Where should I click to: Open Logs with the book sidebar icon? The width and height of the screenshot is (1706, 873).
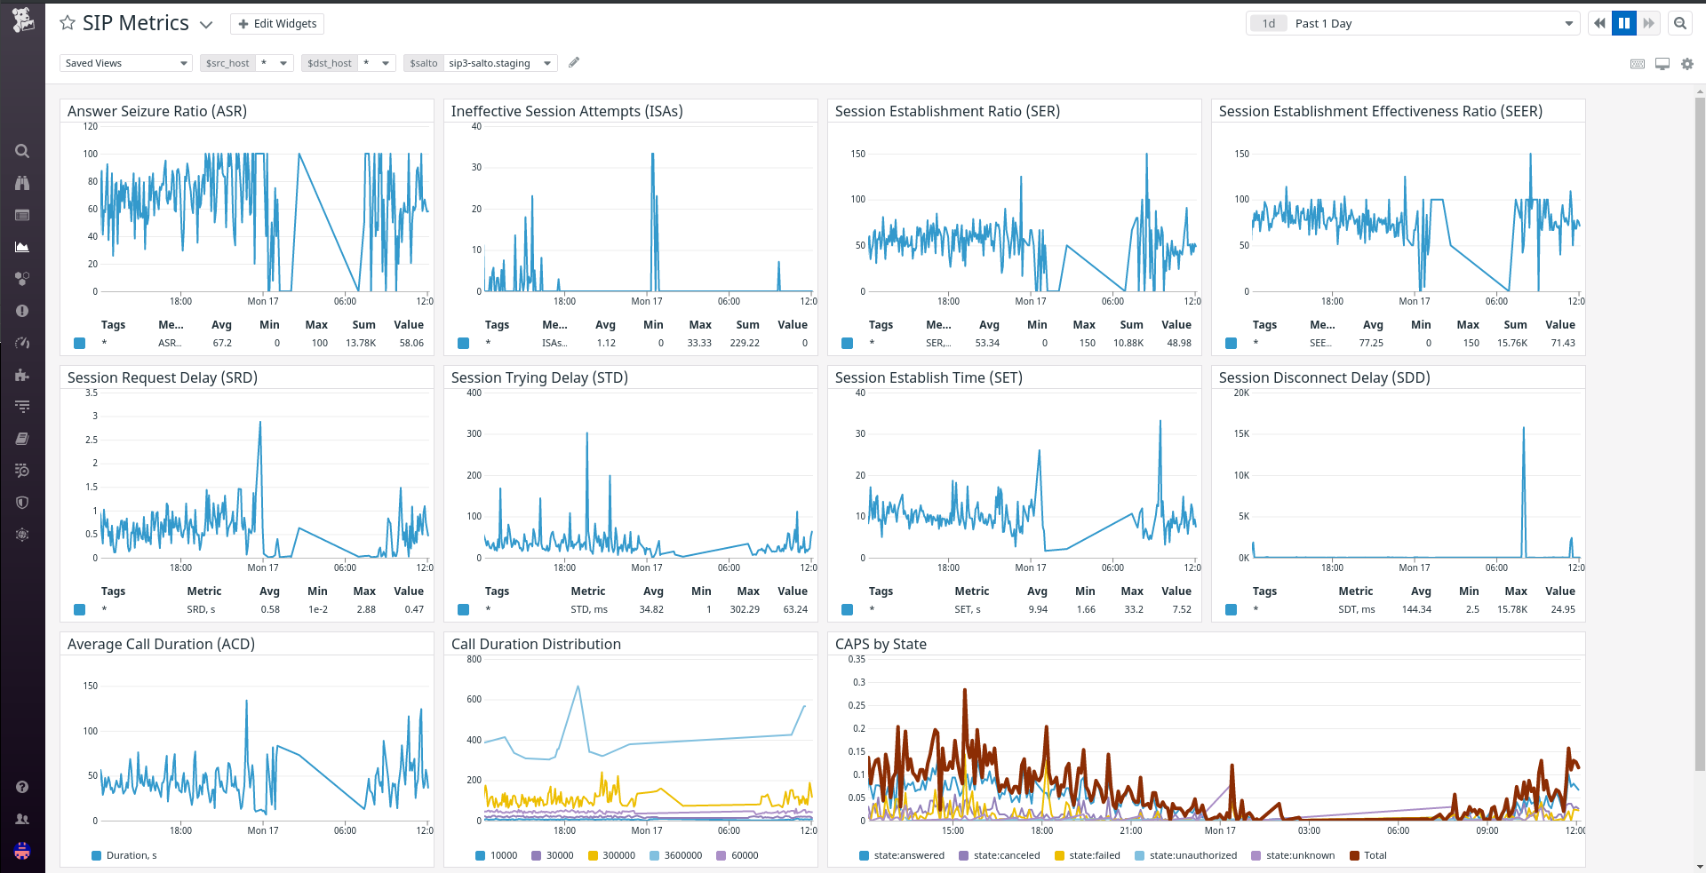point(22,438)
